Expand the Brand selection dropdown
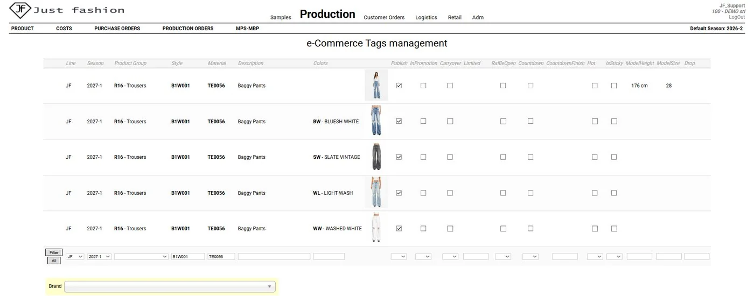This screenshot has width=754, height=296. pyautogui.click(x=170, y=286)
